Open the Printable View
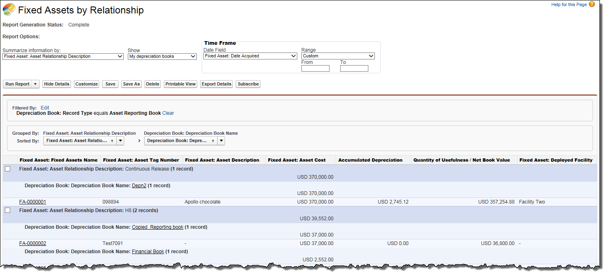Viewport: 606px width, 276px height. (x=180, y=84)
